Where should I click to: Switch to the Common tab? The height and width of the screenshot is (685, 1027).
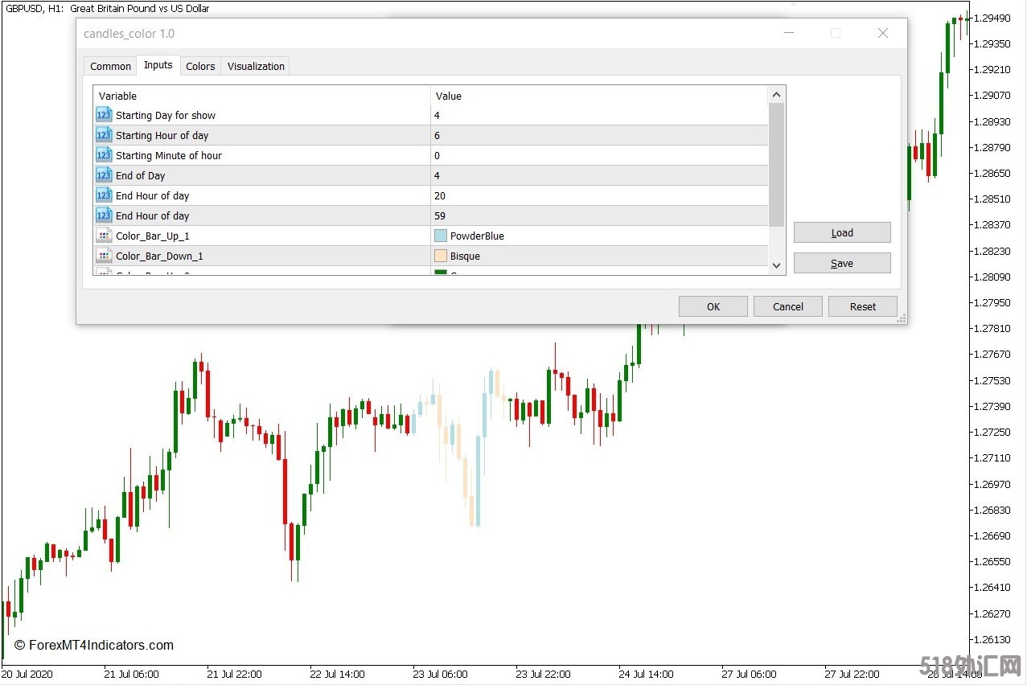click(x=110, y=66)
